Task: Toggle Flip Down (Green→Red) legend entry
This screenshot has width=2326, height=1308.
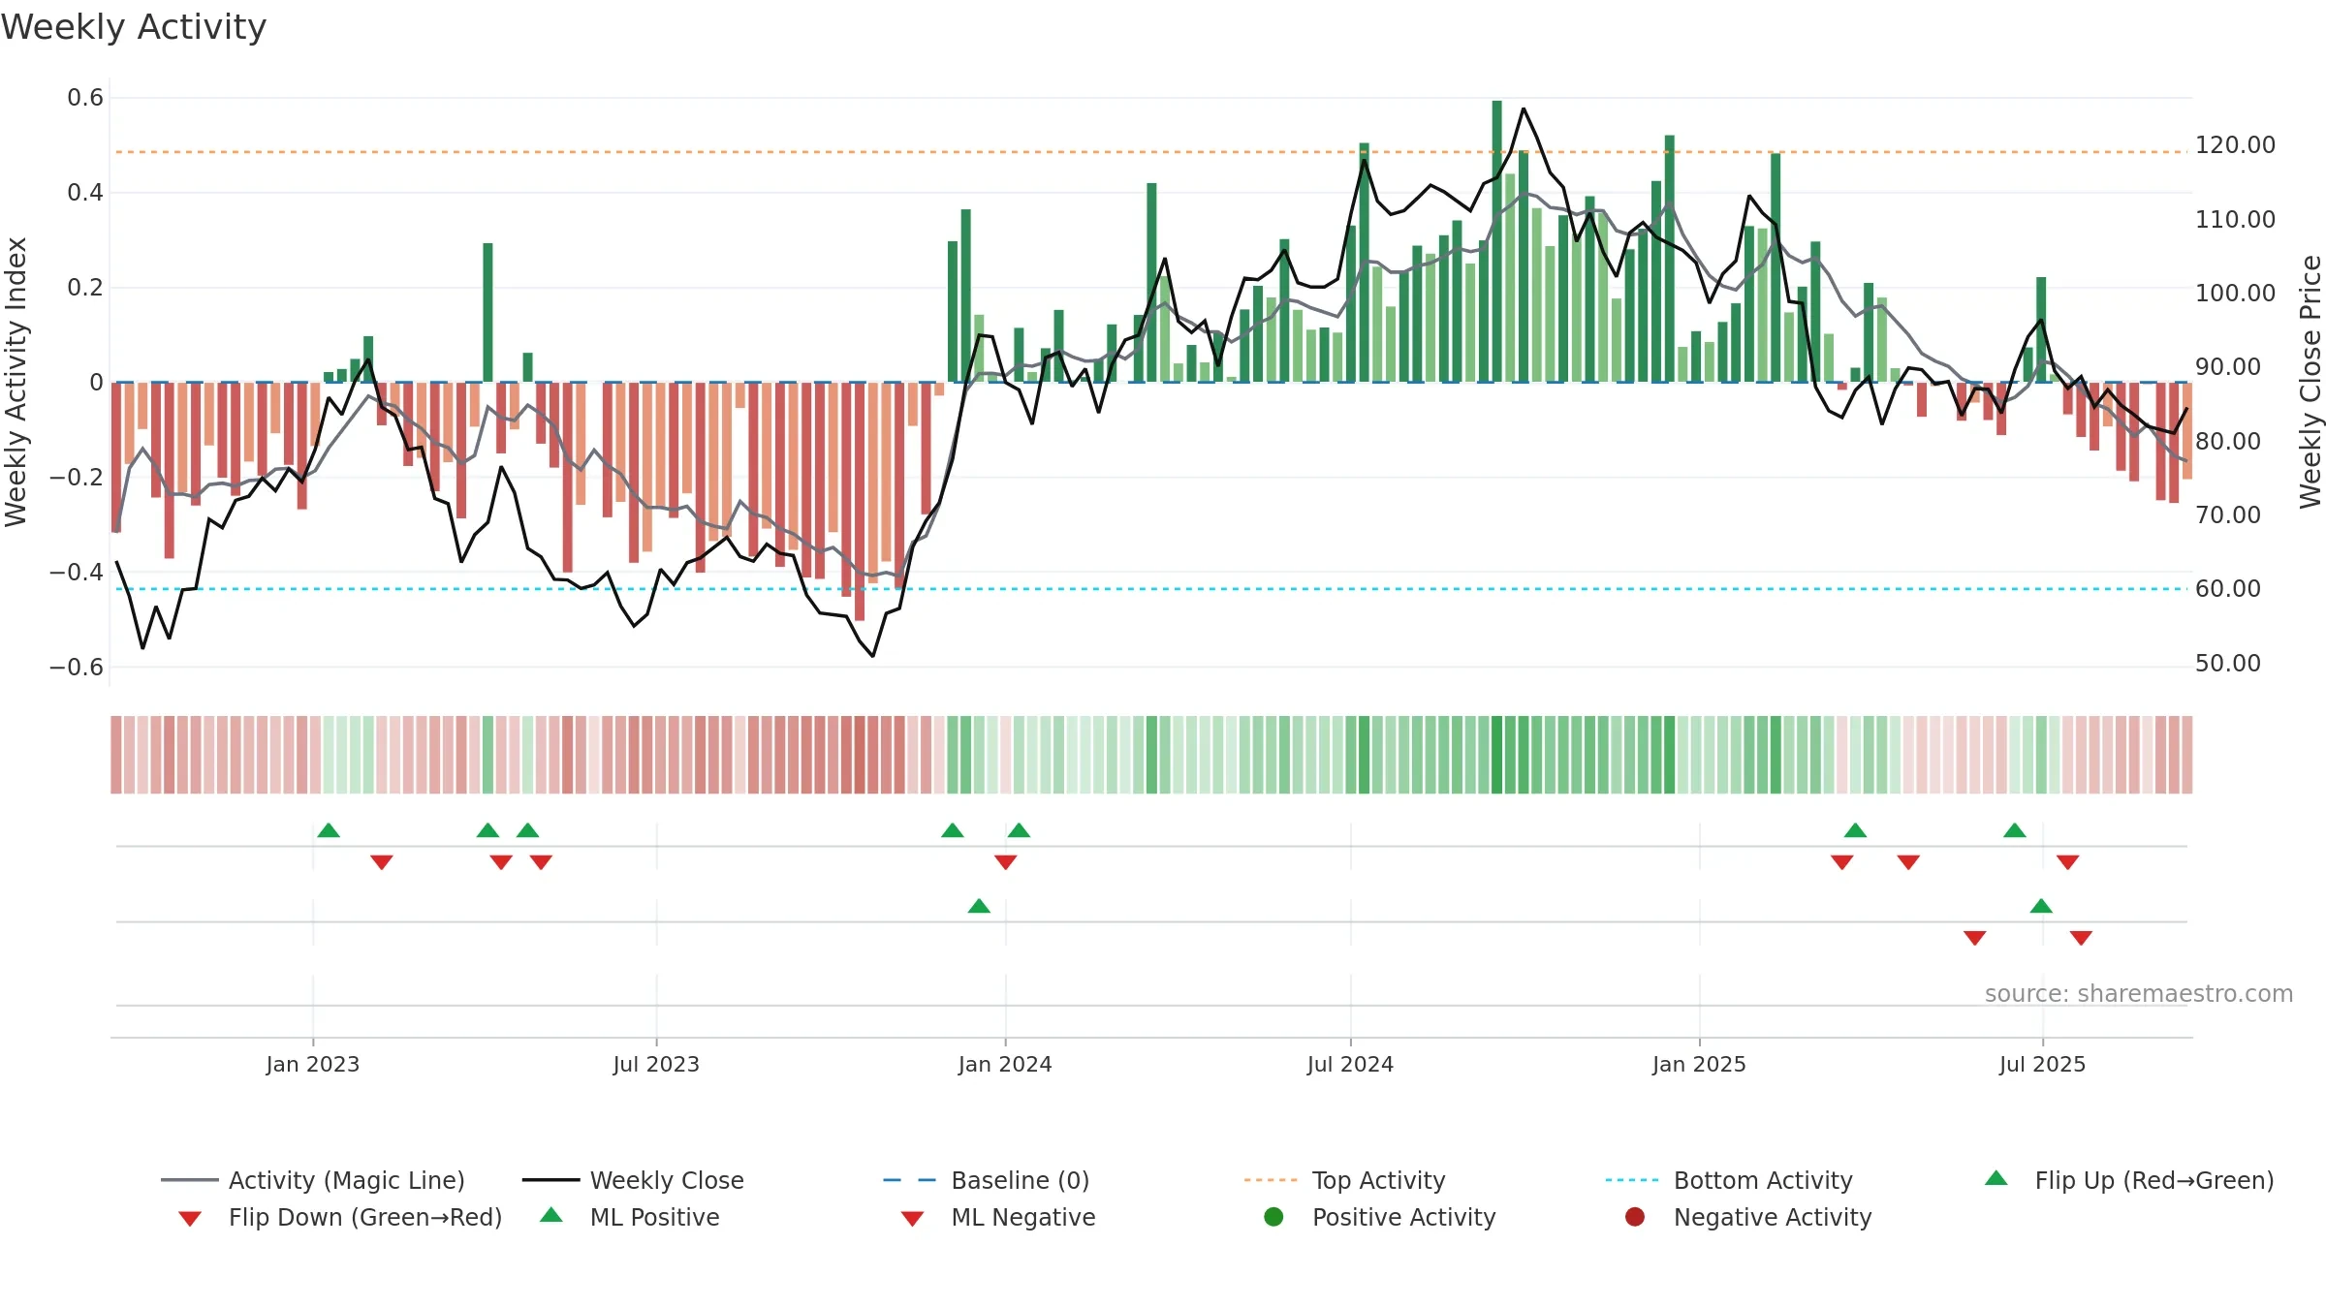Action: pos(340,1217)
